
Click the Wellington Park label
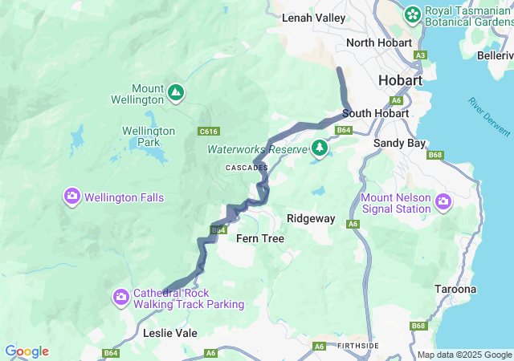[x=149, y=136]
